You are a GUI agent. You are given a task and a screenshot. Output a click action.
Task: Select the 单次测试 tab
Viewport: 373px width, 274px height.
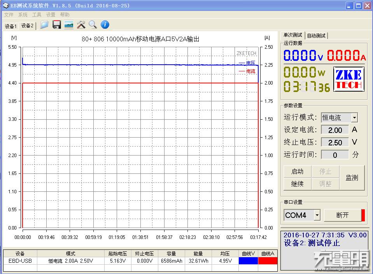(292, 35)
